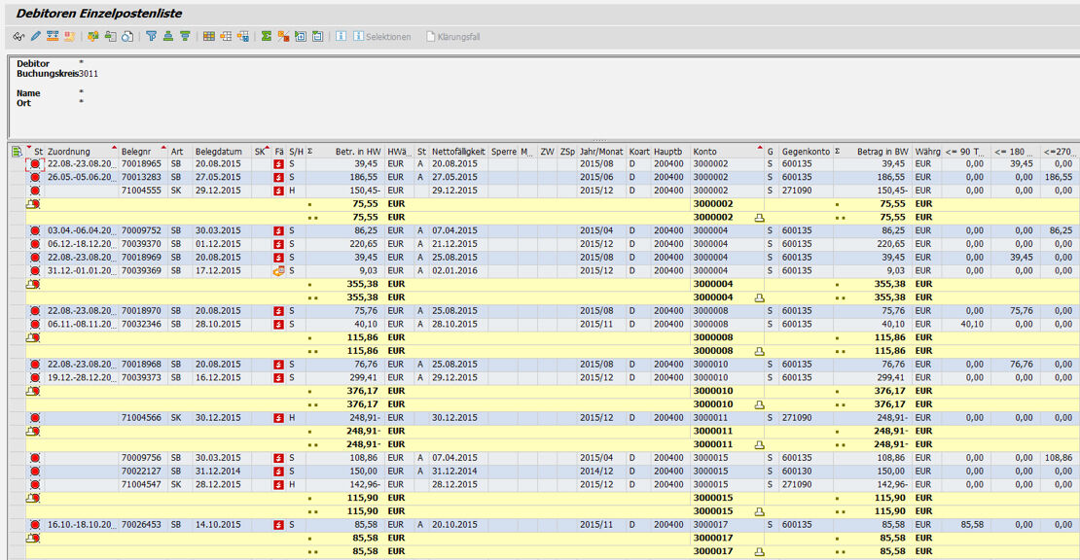Click the sum total sigma toolbar icon
This screenshot has height=560, width=1080.
[267, 37]
